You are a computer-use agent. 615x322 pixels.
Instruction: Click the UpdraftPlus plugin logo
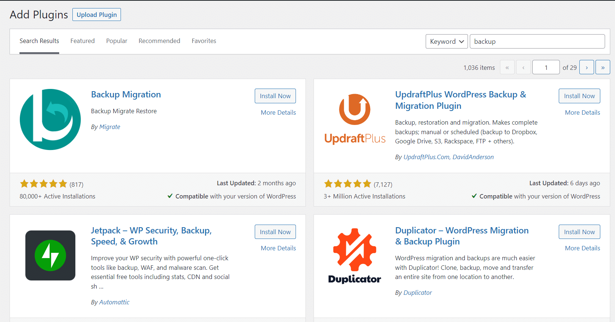(x=355, y=119)
